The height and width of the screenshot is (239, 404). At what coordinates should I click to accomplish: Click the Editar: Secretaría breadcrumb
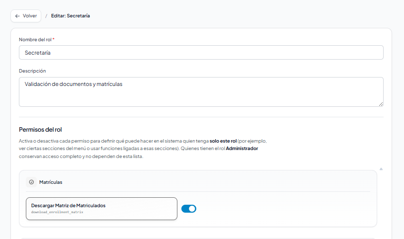pos(70,16)
